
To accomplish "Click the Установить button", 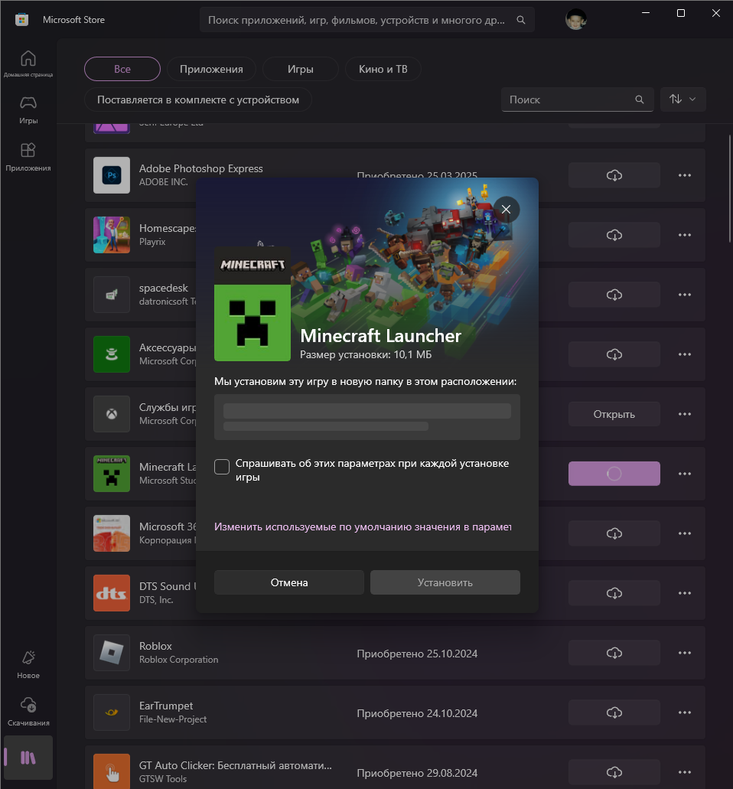I will 445,582.
